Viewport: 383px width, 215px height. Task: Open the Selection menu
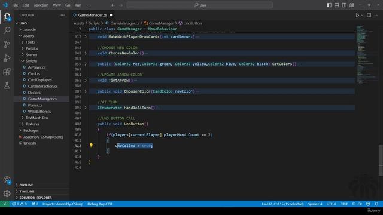tap(41, 5)
